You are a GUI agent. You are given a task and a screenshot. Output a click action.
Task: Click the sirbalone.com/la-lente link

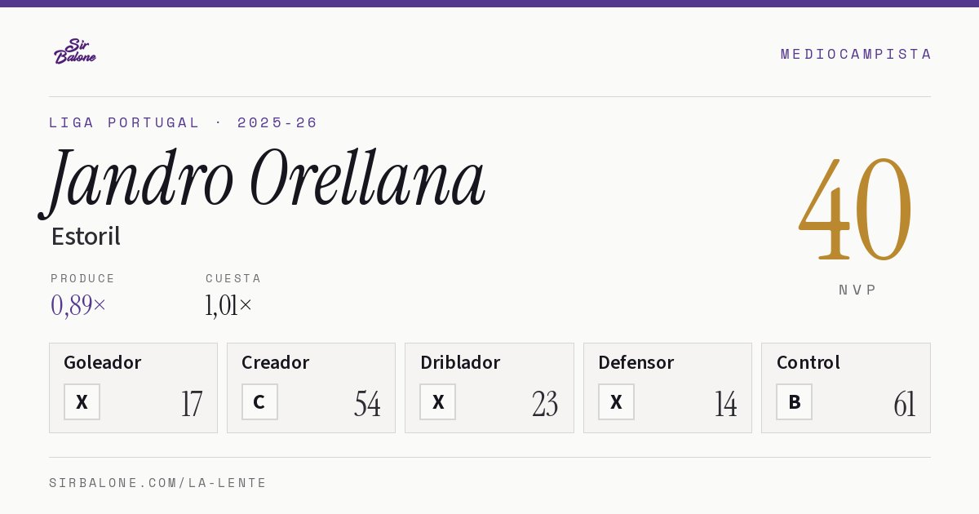coord(158,483)
